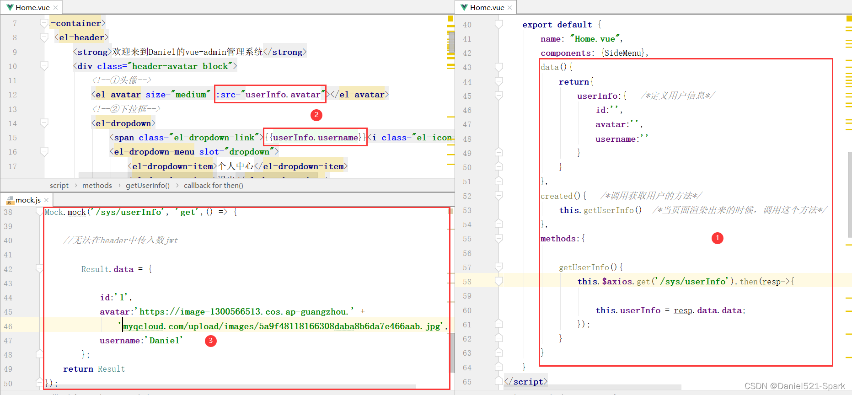
Task: Select the top-left Home.vue tab
Action: click(x=32, y=8)
